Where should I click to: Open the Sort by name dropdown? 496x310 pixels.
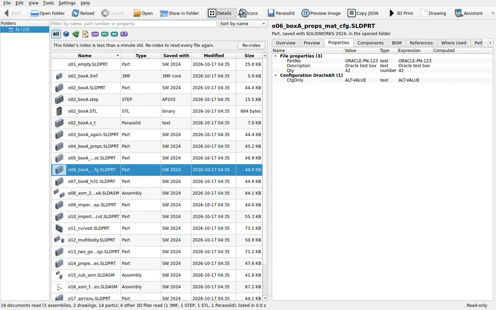point(243,24)
